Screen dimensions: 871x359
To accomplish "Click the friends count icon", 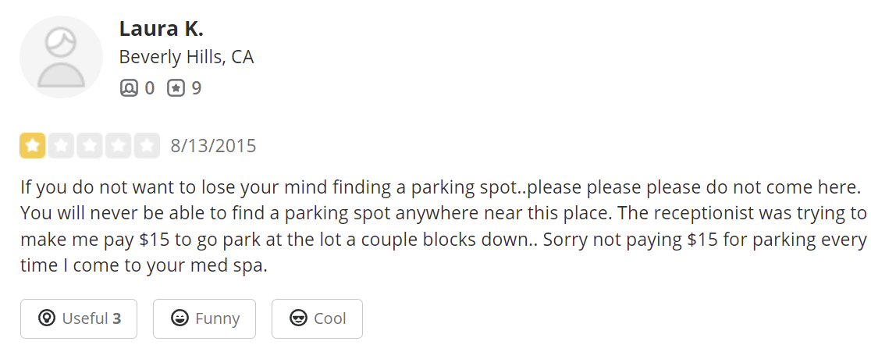I will (129, 88).
